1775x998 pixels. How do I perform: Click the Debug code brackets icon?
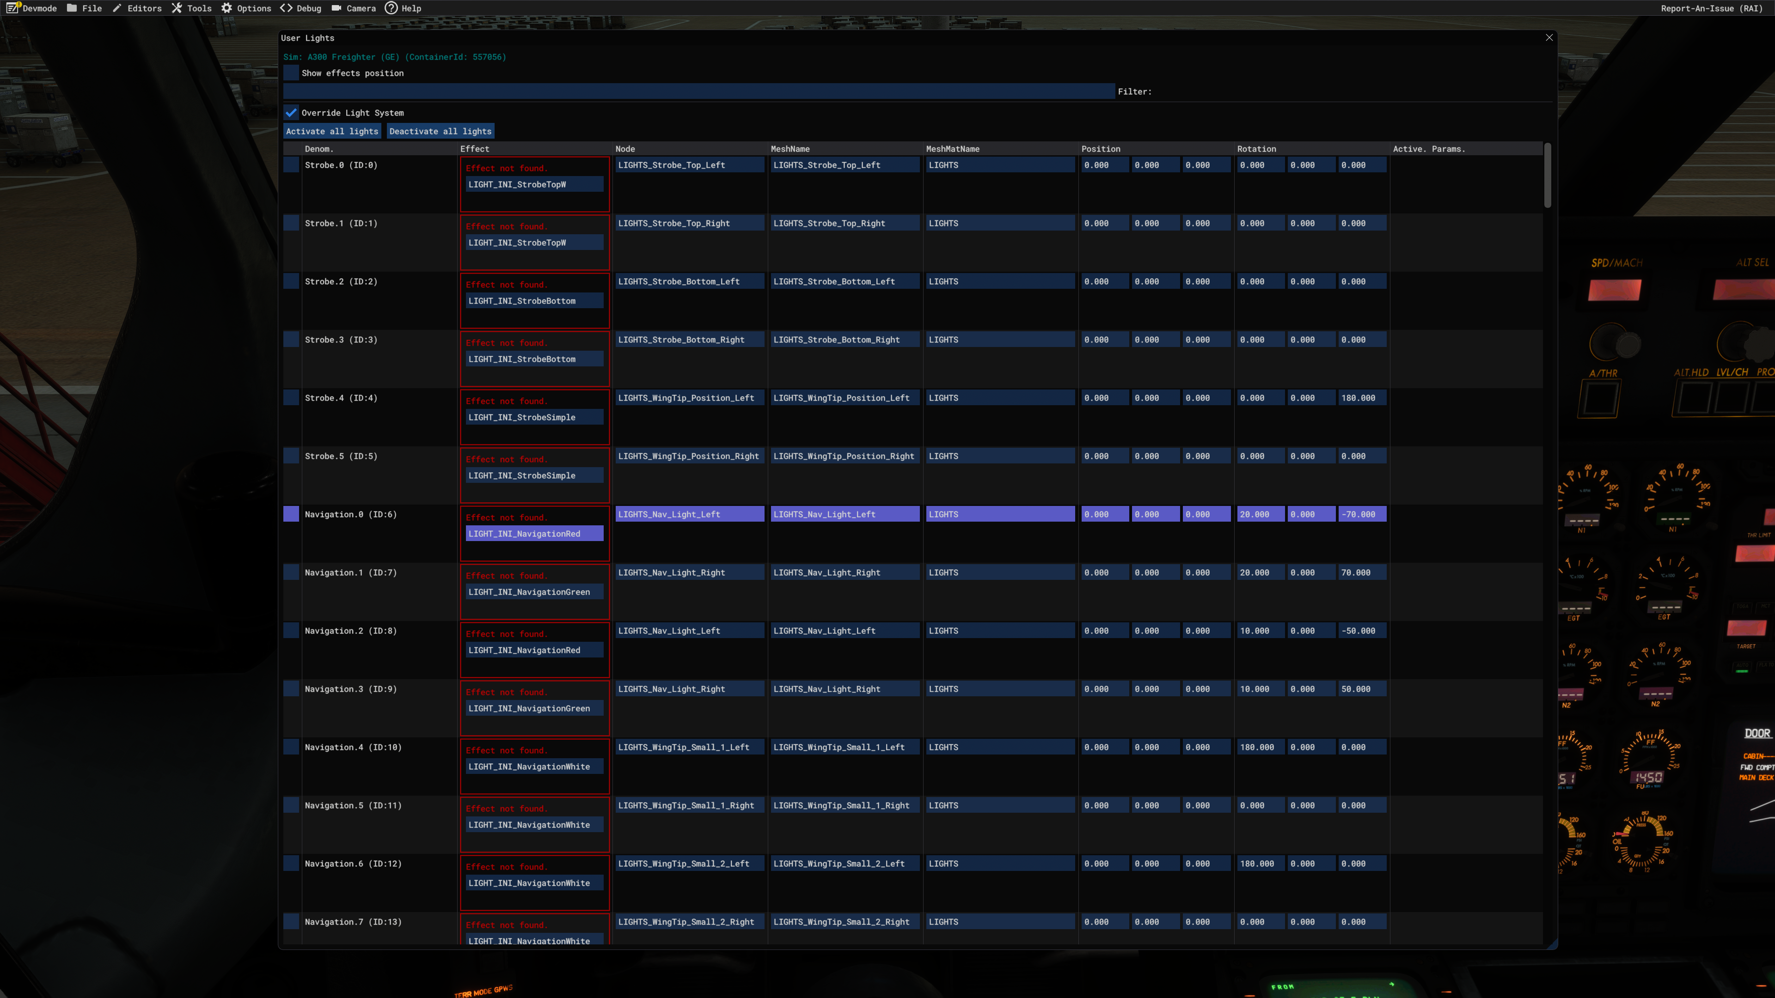pyautogui.click(x=286, y=8)
